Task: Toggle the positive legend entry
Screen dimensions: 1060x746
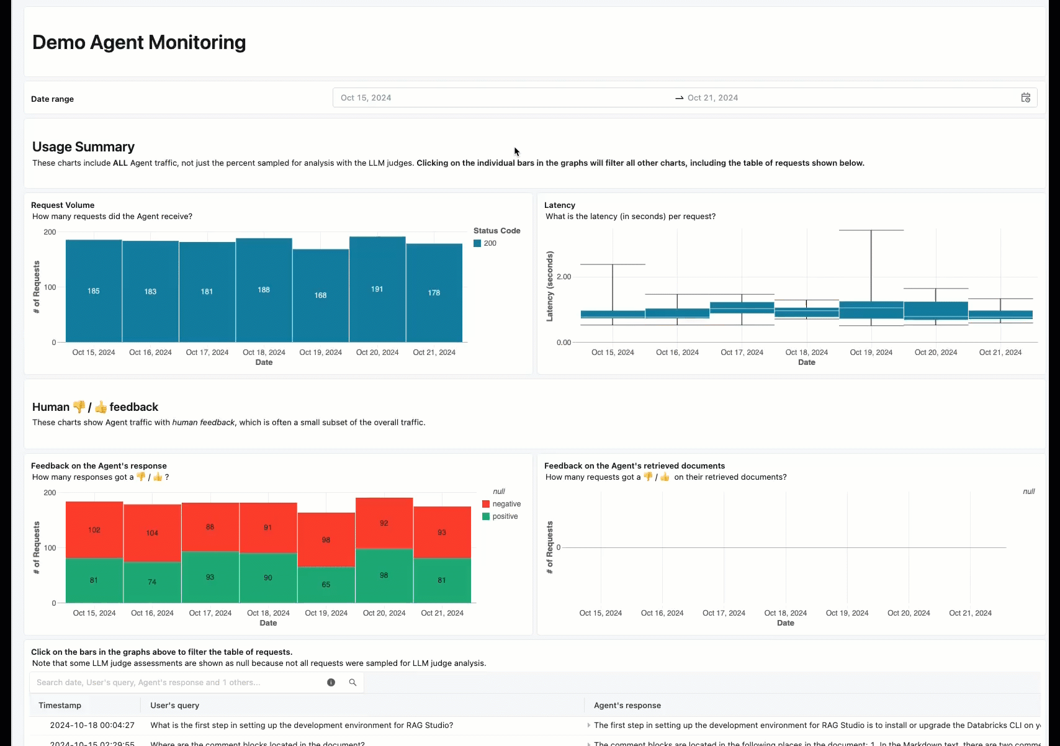Action: click(x=505, y=516)
